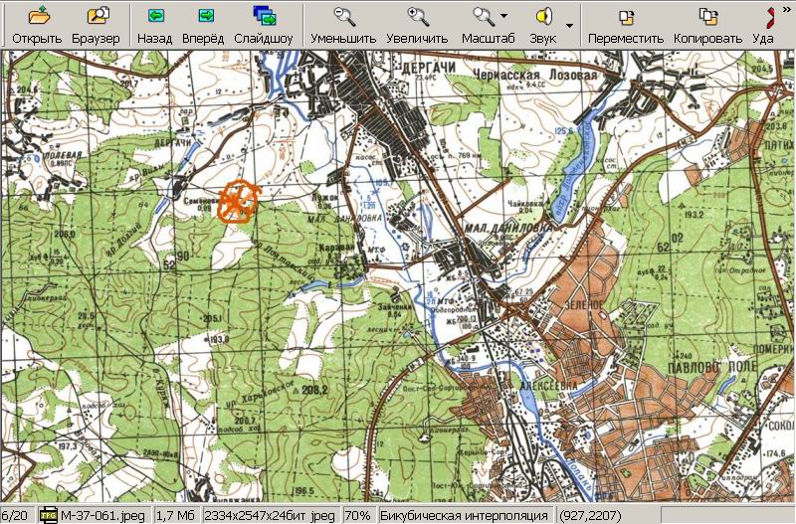Zoom out using Уменьшить
This screenshot has width=796, height=524.
(x=343, y=17)
